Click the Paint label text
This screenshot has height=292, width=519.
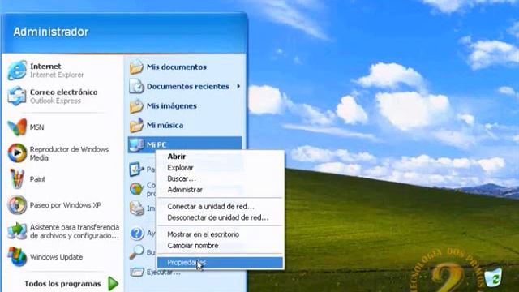click(37, 179)
